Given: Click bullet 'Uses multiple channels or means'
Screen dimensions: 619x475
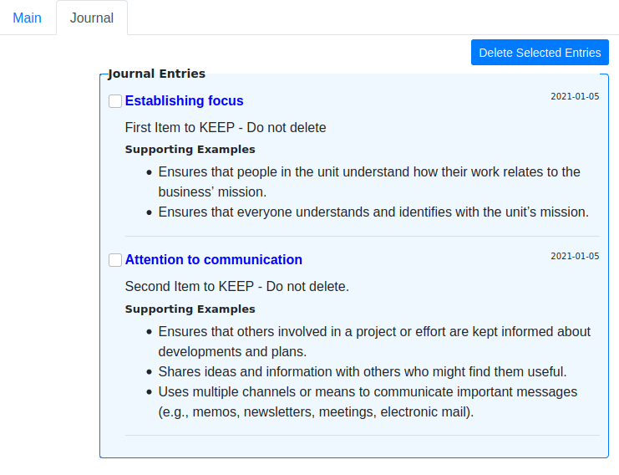Looking at the screenshot, I should [x=368, y=402].
